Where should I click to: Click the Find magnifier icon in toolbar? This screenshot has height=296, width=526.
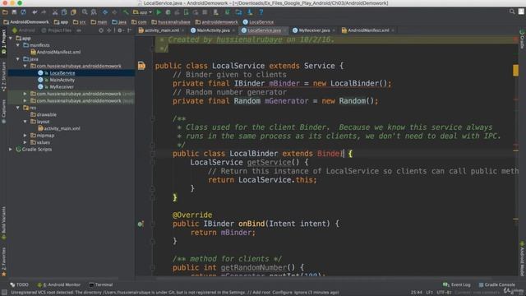[85, 12]
